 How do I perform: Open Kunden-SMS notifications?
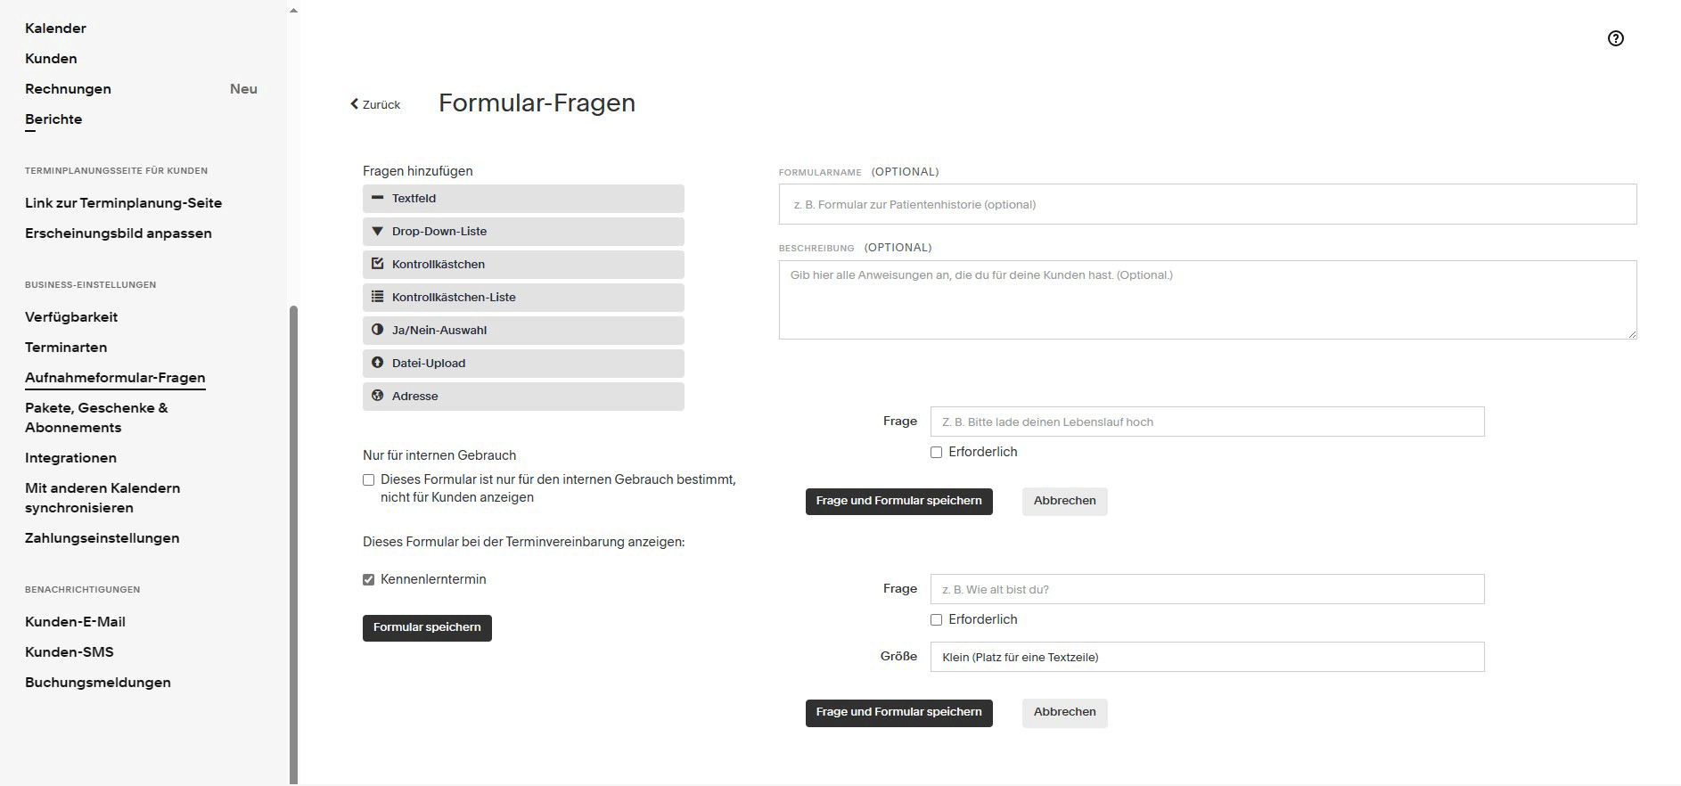[x=70, y=652]
